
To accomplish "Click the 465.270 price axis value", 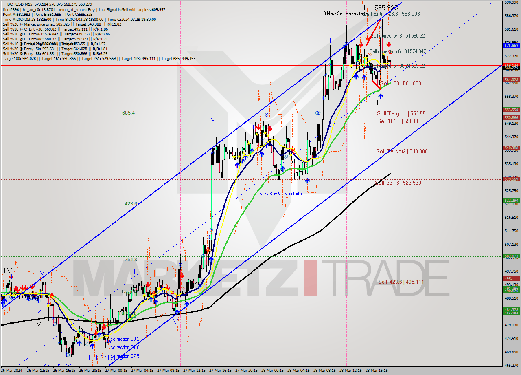I will click(x=511, y=365).
